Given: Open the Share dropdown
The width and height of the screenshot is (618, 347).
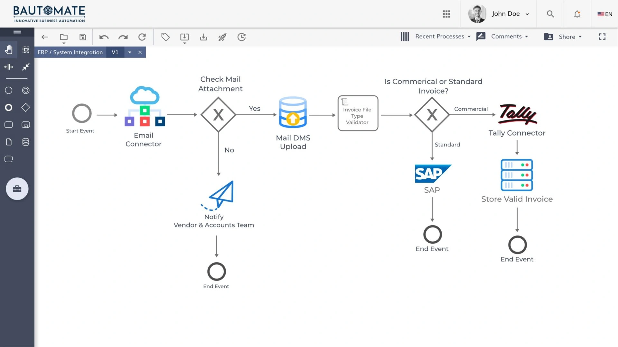Looking at the screenshot, I should pyautogui.click(x=570, y=37).
